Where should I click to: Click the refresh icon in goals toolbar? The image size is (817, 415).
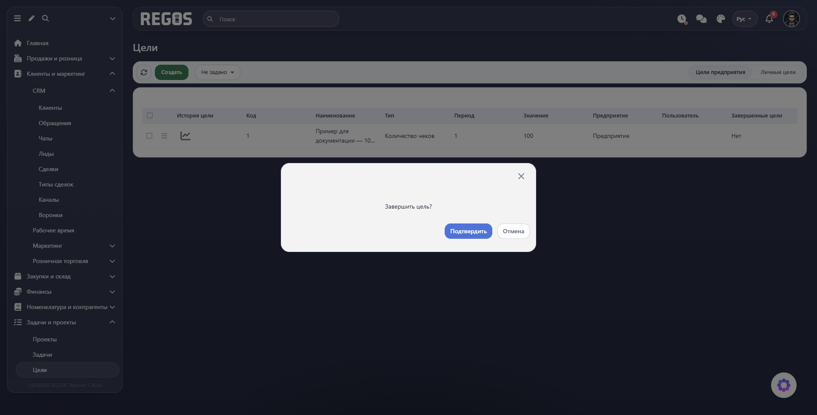pyautogui.click(x=144, y=72)
